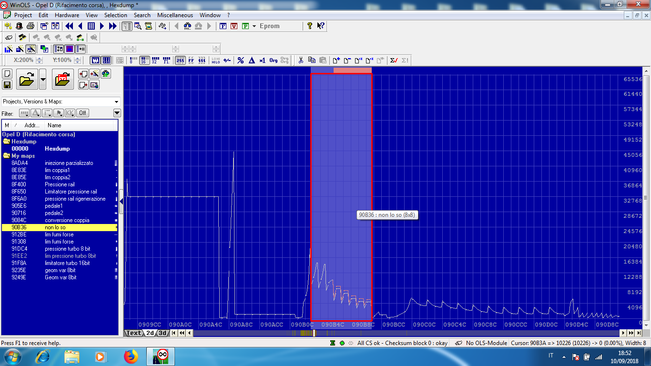Click the question mark help icon
Viewport: 651px width, 366px height.
pyautogui.click(x=310, y=26)
